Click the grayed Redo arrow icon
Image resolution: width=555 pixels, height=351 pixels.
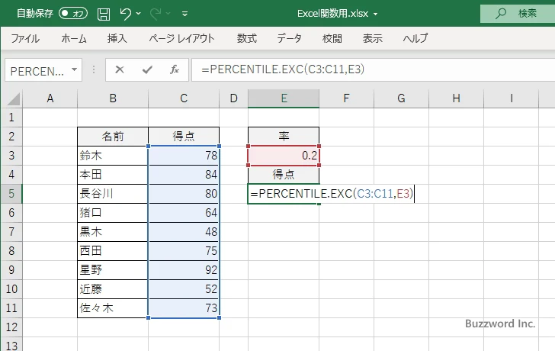(x=155, y=14)
